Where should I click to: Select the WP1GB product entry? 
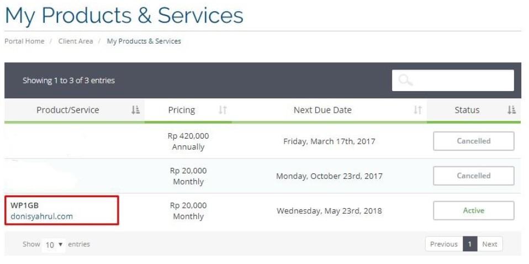tap(25, 205)
